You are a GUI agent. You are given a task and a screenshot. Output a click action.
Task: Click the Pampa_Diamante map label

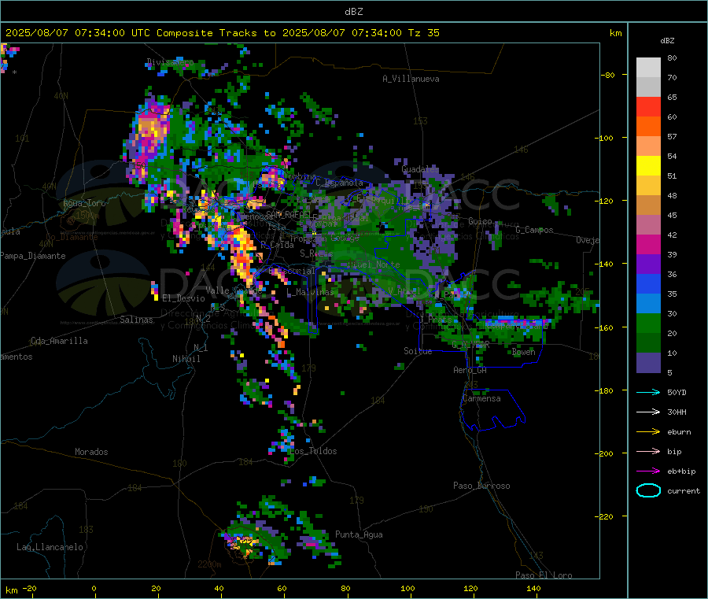32,256
